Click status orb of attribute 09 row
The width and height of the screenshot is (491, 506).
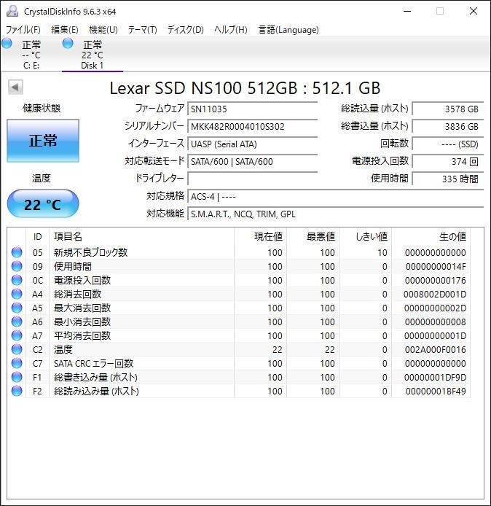tap(17, 266)
